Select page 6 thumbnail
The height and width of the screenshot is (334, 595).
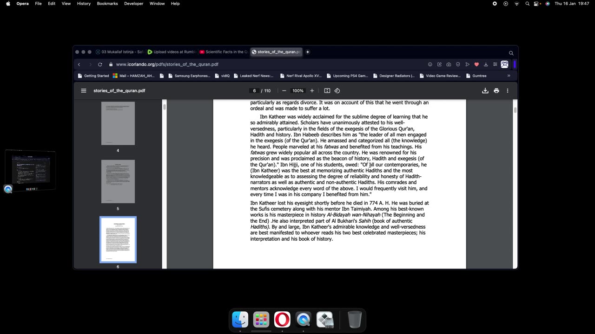pos(118,239)
